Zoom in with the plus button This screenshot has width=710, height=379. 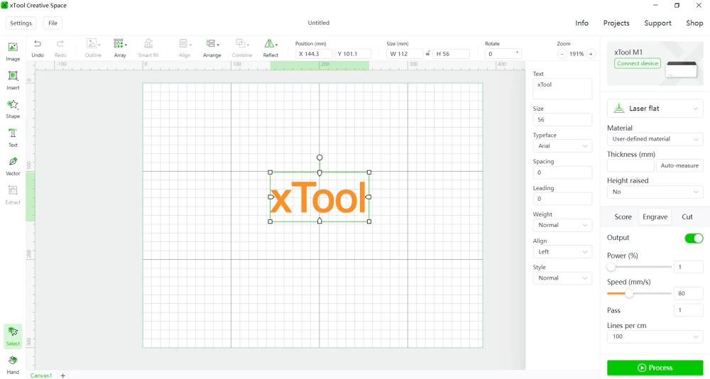(x=591, y=54)
